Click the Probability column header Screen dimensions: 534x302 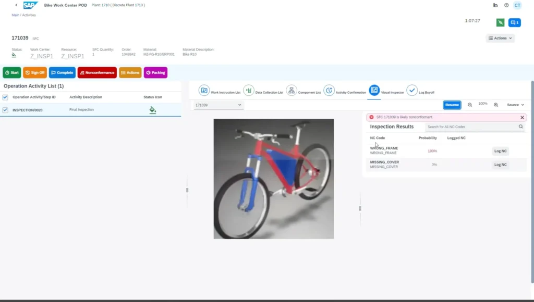(428, 138)
